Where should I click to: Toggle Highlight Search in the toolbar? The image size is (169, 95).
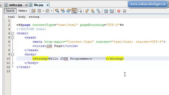click(74, 11)
